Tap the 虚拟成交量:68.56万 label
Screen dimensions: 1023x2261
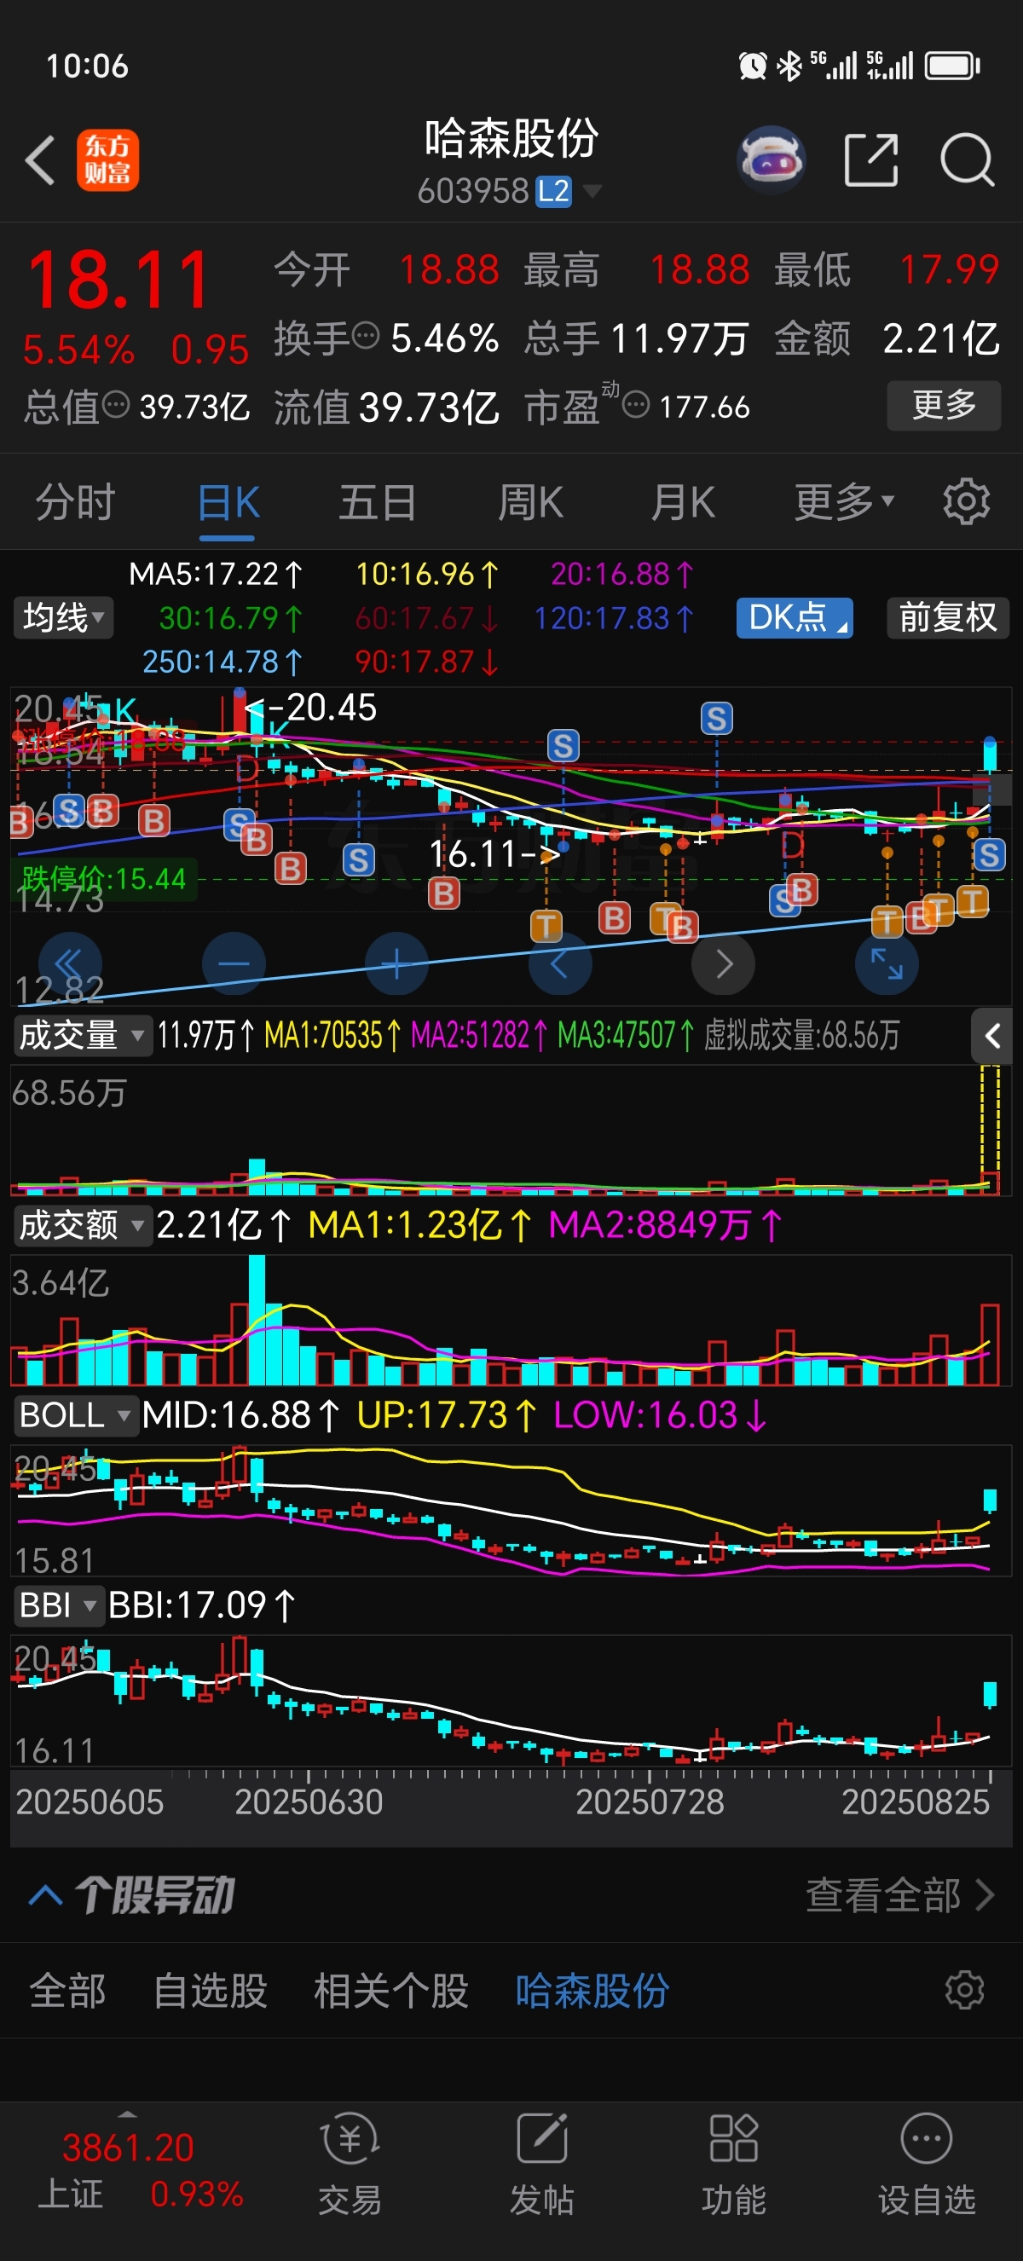pyautogui.click(x=801, y=1036)
